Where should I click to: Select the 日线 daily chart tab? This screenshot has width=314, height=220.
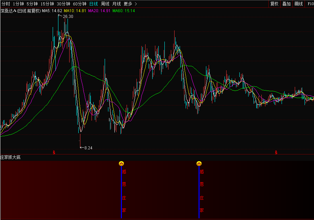point(94,4)
